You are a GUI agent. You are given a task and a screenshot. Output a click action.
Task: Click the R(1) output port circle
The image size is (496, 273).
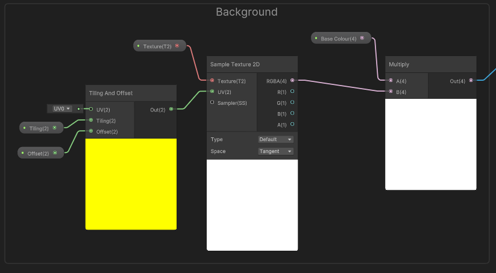(292, 92)
